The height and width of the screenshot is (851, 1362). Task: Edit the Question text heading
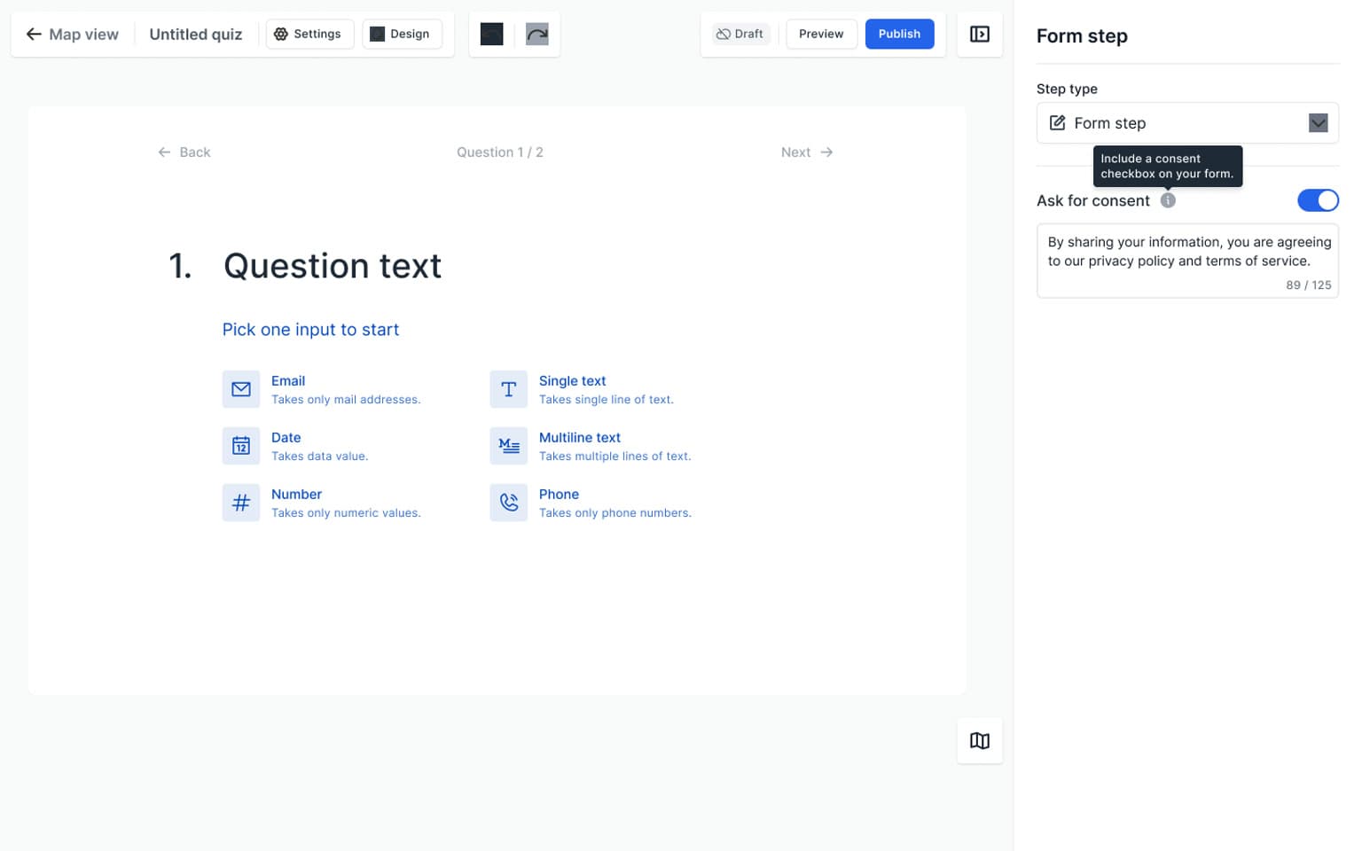click(x=333, y=266)
